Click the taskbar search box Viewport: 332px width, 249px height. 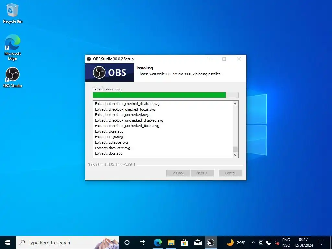pyautogui.click(x=67, y=243)
